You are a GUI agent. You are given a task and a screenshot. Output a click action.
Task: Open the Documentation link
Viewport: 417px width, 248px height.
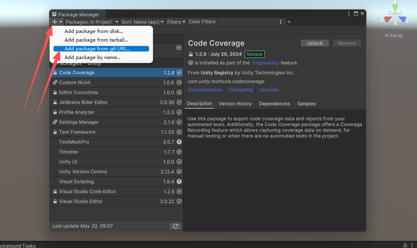[x=205, y=90]
